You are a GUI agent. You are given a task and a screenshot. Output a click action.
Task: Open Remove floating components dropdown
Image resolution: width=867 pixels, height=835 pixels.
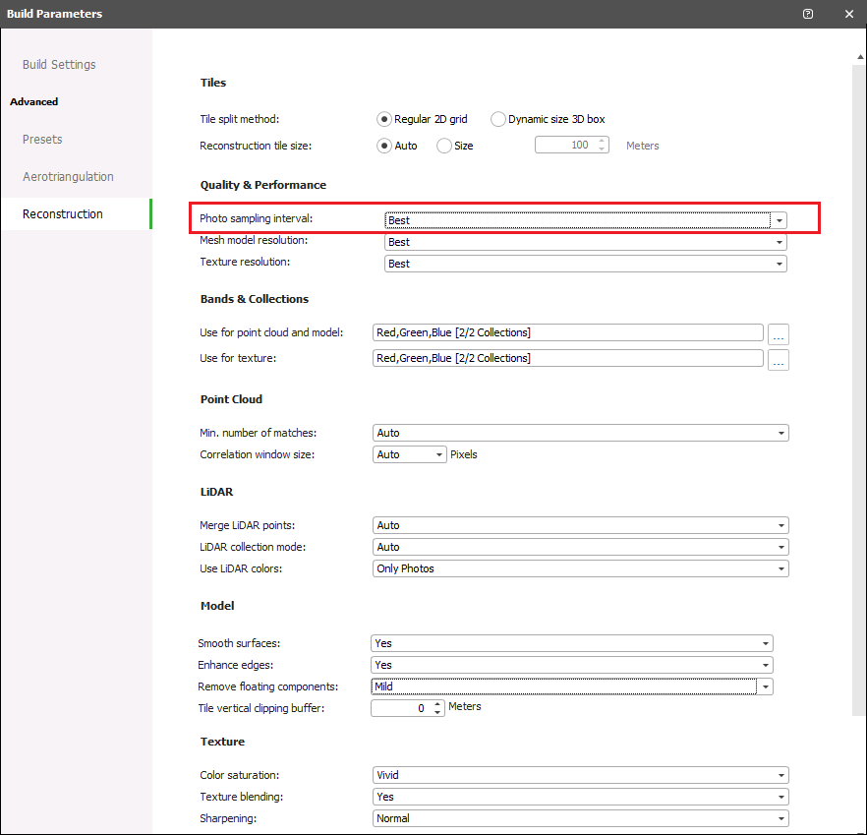(x=572, y=686)
